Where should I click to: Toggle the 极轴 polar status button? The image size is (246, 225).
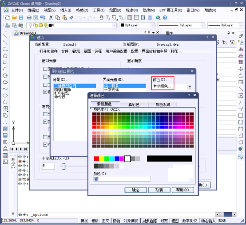pyautogui.click(x=116, y=221)
